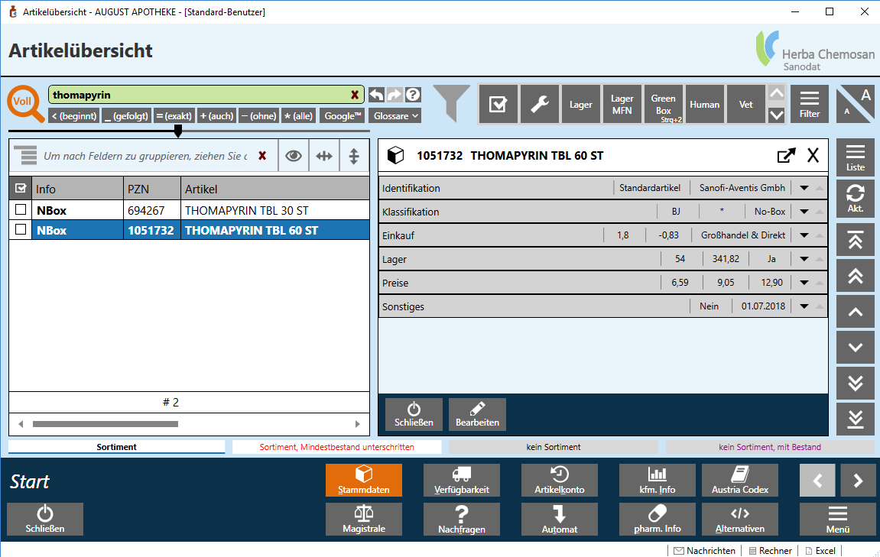Click the horizontal column fit icon
Viewport: 880px width, 557px height.
(324, 156)
